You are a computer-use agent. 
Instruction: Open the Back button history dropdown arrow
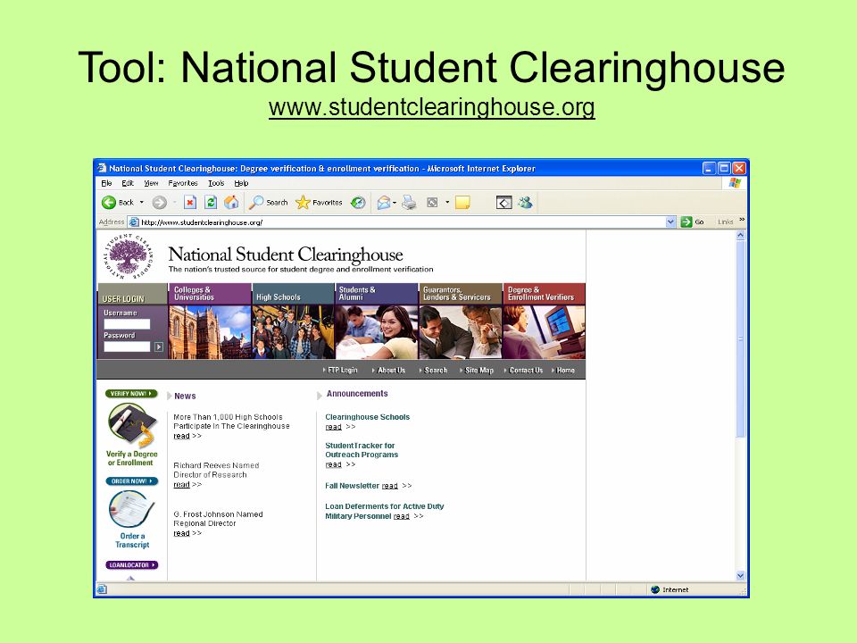(142, 203)
